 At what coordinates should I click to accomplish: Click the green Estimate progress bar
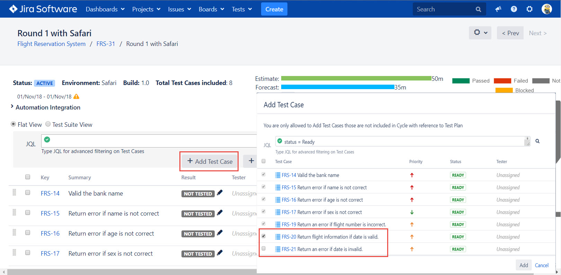356,78
